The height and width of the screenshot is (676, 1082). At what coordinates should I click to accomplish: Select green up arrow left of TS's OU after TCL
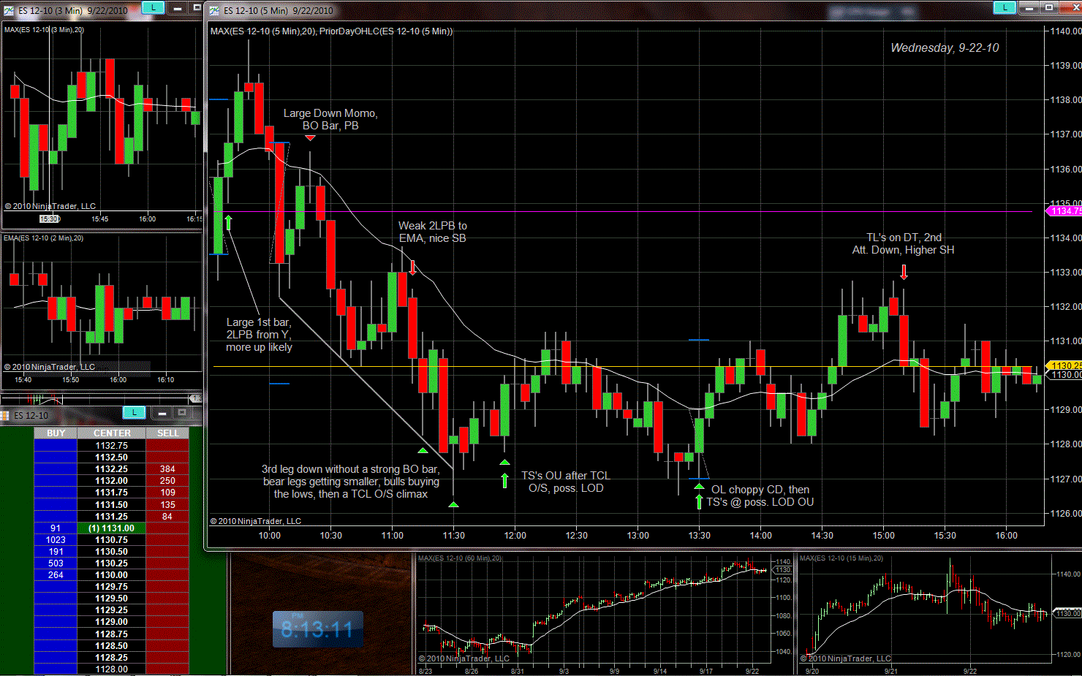coord(504,480)
